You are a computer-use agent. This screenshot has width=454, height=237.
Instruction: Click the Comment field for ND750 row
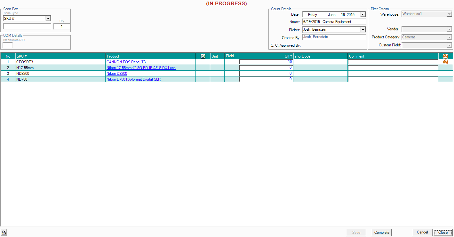[393, 79]
